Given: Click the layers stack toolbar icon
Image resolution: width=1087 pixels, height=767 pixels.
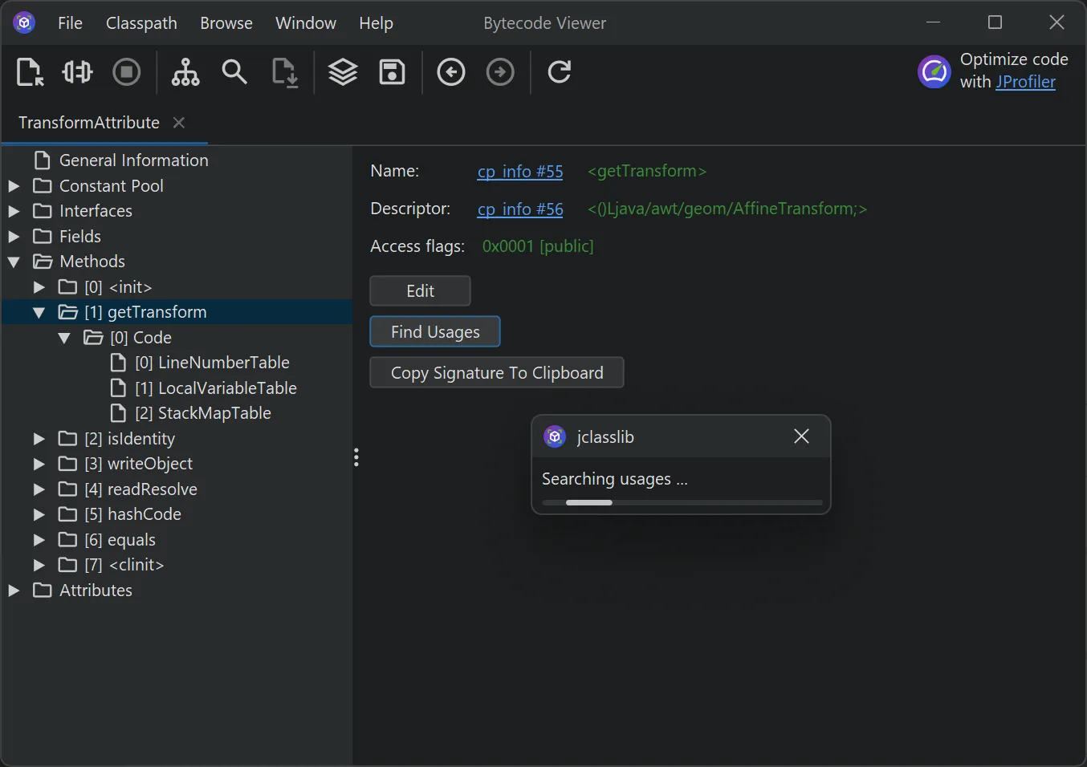Looking at the screenshot, I should 343,72.
